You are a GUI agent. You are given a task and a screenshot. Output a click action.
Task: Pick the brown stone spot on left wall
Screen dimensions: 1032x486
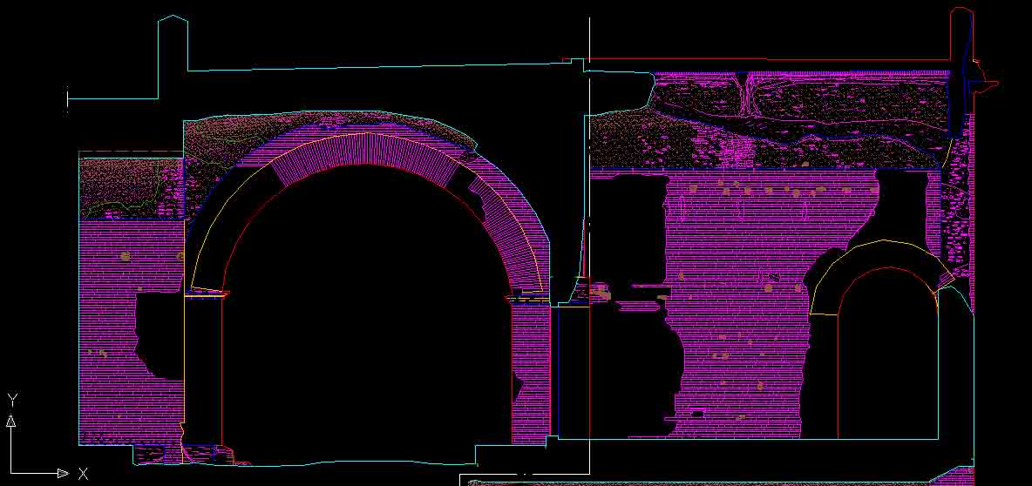coord(125,256)
